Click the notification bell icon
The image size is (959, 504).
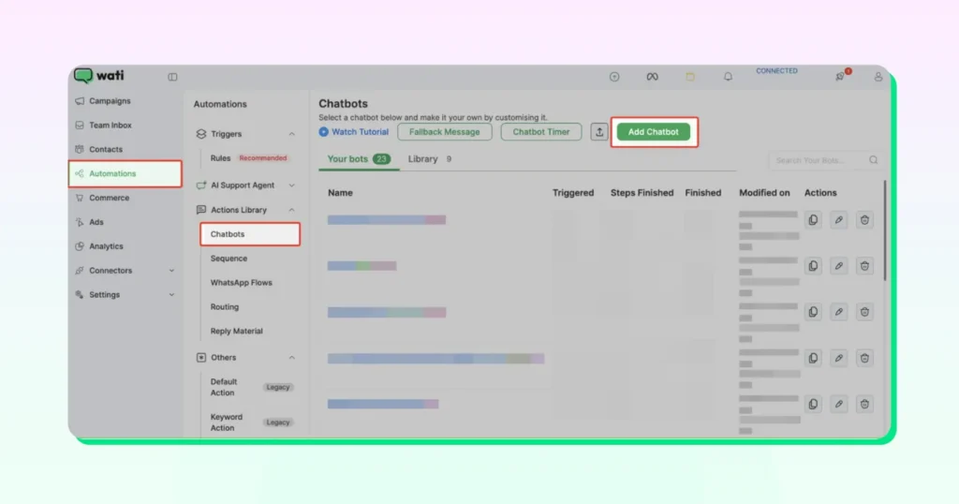click(x=728, y=77)
